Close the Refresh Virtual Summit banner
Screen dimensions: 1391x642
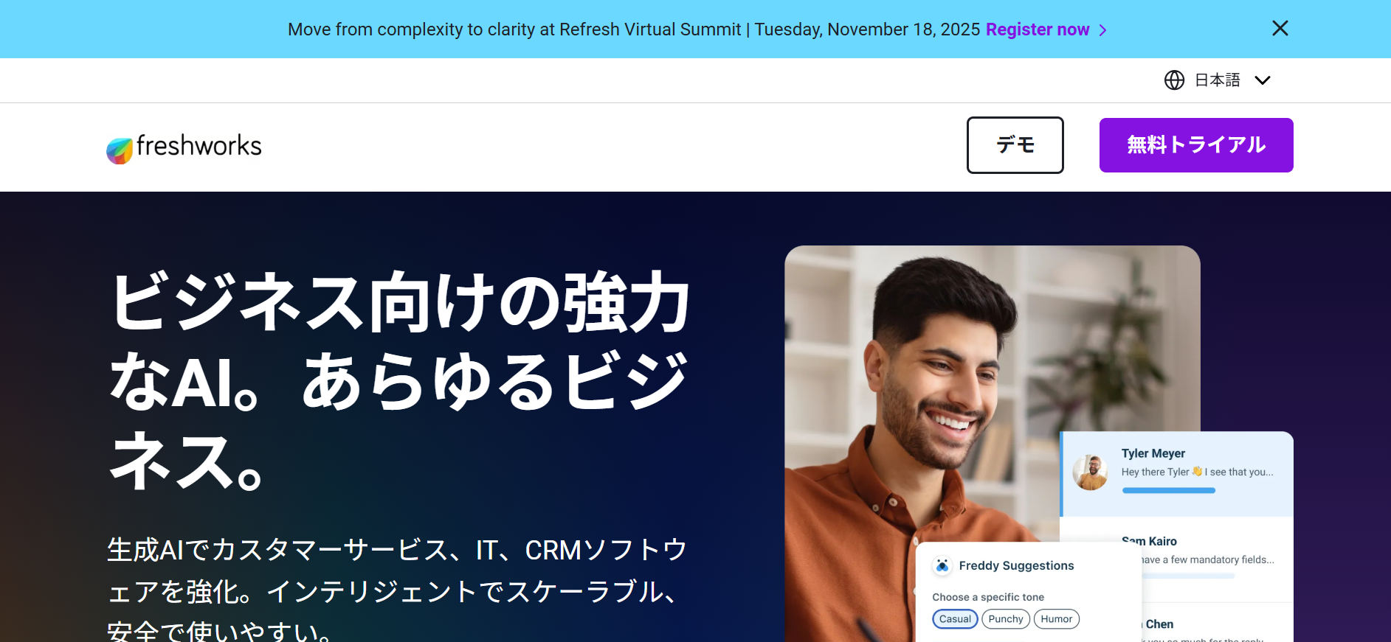[1280, 28]
